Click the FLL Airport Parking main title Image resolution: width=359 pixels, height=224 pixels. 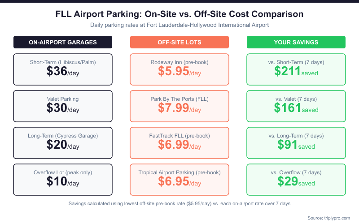(179, 14)
